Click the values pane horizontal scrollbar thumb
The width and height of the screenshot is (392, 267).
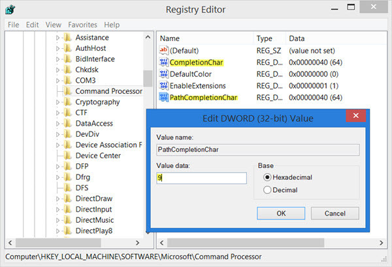246,242
